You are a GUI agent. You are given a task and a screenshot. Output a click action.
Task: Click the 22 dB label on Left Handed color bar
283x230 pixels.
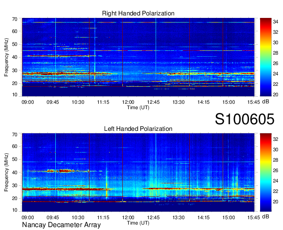(276, 191)
